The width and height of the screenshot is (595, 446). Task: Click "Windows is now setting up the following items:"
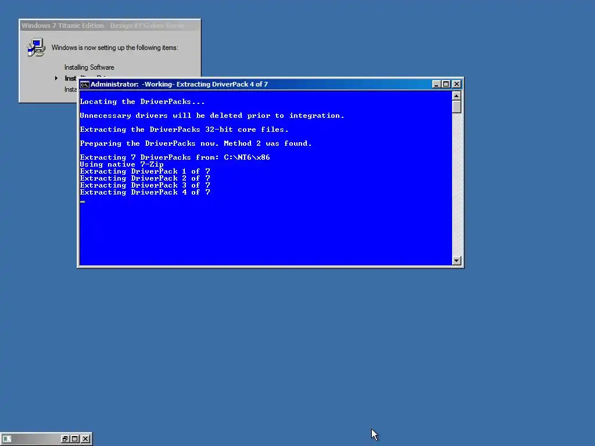point(114,48)
